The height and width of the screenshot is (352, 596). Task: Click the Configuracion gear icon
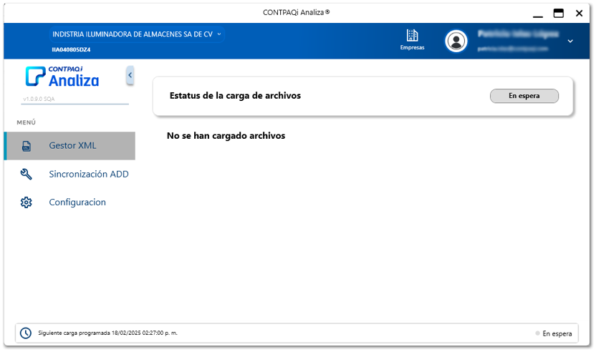coord(27,202)
